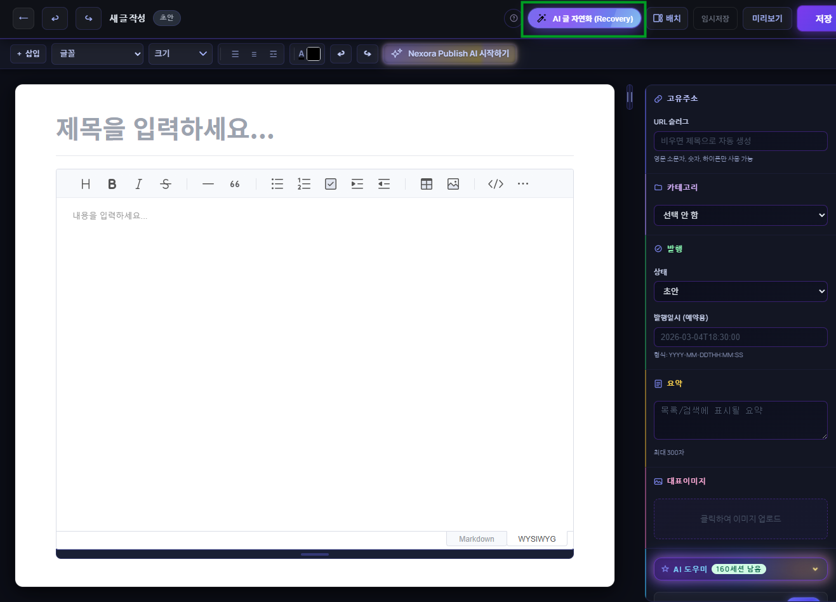Insert a task checkbox list

pos(331,184)
